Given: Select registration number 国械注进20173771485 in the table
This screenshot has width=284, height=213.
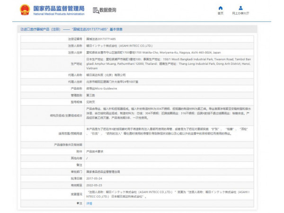Looking at the screenshot, I should tap(101, 39).
